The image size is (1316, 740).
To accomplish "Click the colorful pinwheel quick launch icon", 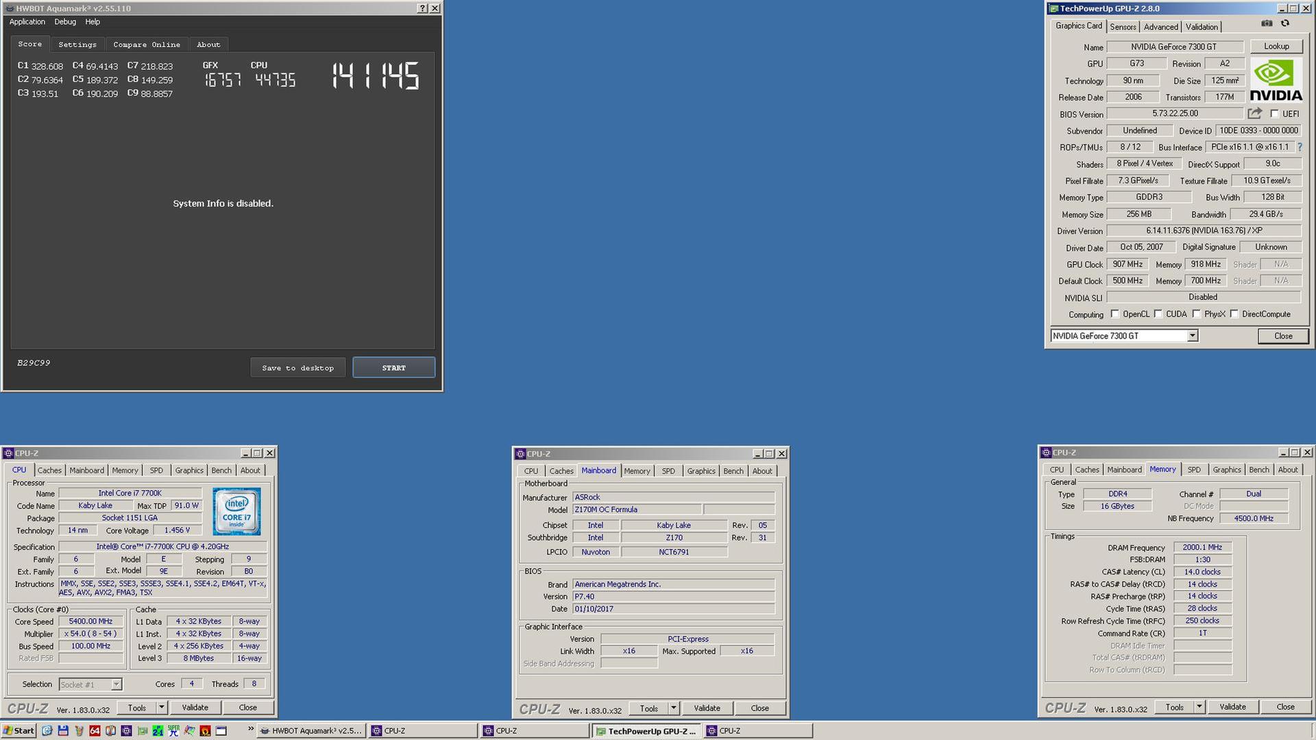I will click(x=189, y=730).
